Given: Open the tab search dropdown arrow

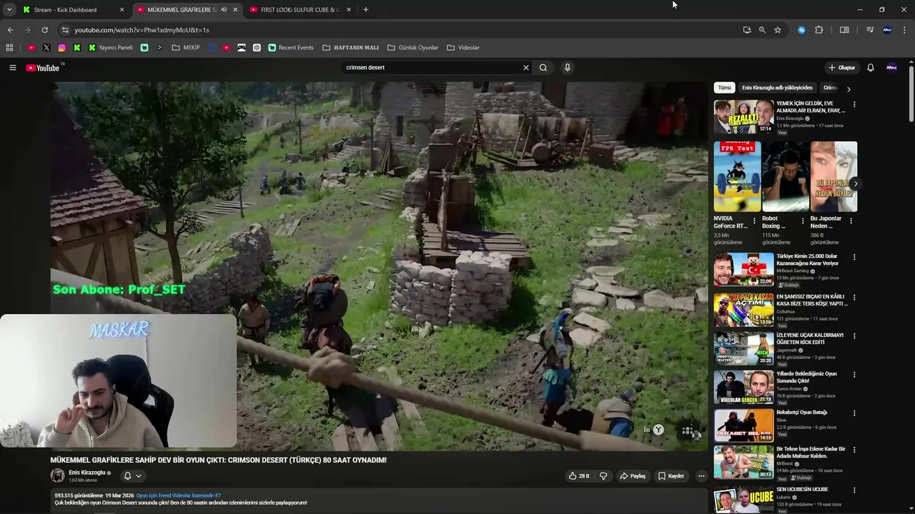Looking at the screenshot, I should click(9, 10).
